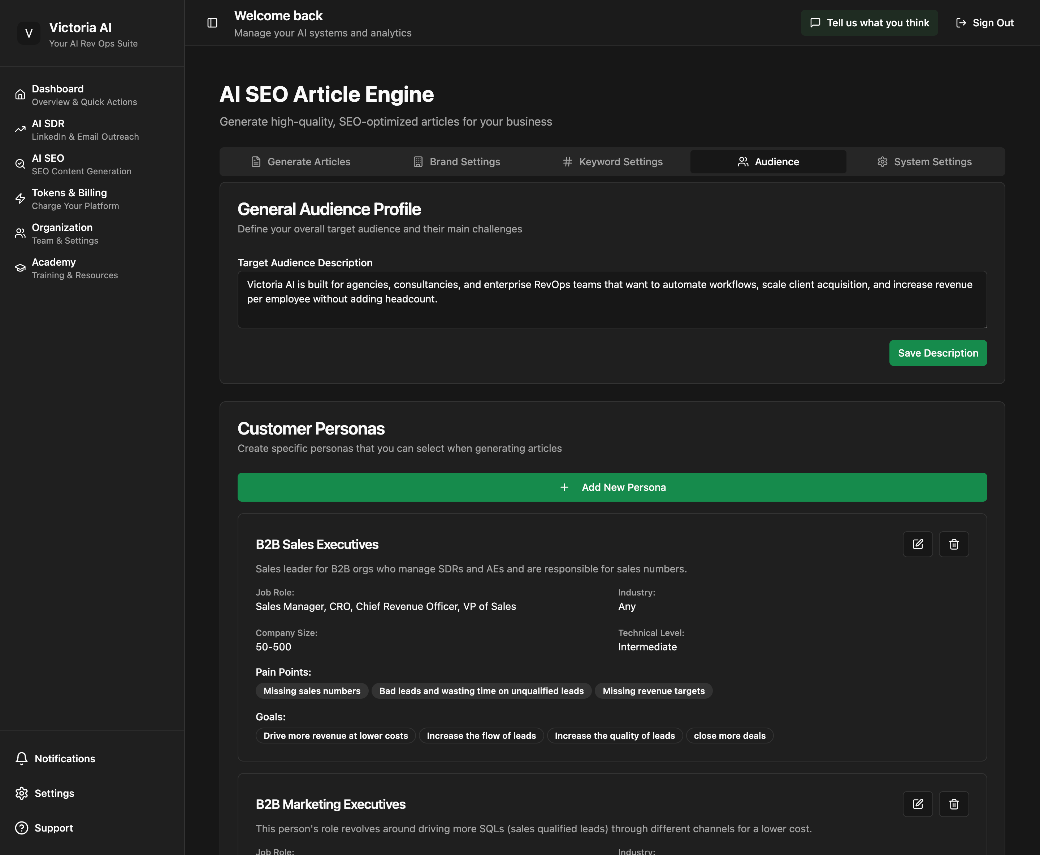Click Tell us what you think
The height and width of the screenshot is (855, 1040).
point(869,23)
